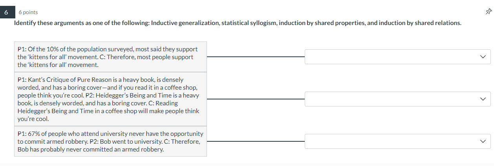The height and width of the screenshot is (166, 494).
Task: Select the Kant's Critique of Pure Reason argument box
Action: tap(110, 99)
